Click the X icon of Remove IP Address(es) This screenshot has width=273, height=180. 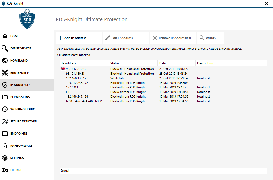[x=155, y=38]
